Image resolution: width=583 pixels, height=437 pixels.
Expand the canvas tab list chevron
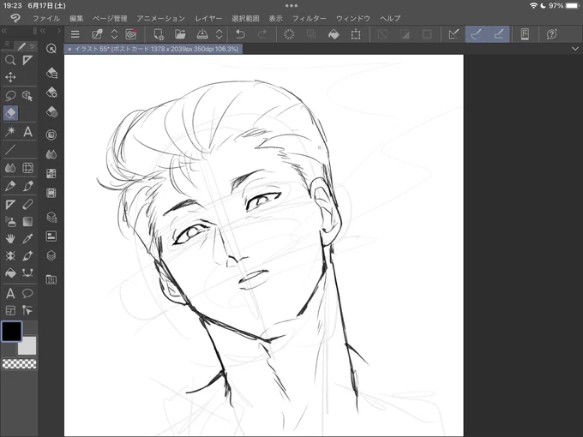click(574, 49)
